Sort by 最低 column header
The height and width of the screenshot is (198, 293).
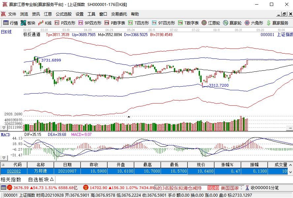(174, 165)
